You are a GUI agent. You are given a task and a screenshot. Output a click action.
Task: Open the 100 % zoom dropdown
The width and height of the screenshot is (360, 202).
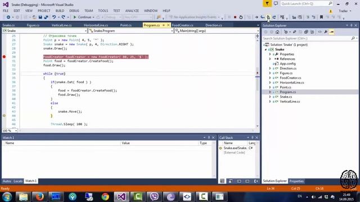[16, 131]
